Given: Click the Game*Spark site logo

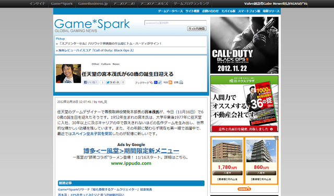Looking at the screenshot, I should click(92, 26).
